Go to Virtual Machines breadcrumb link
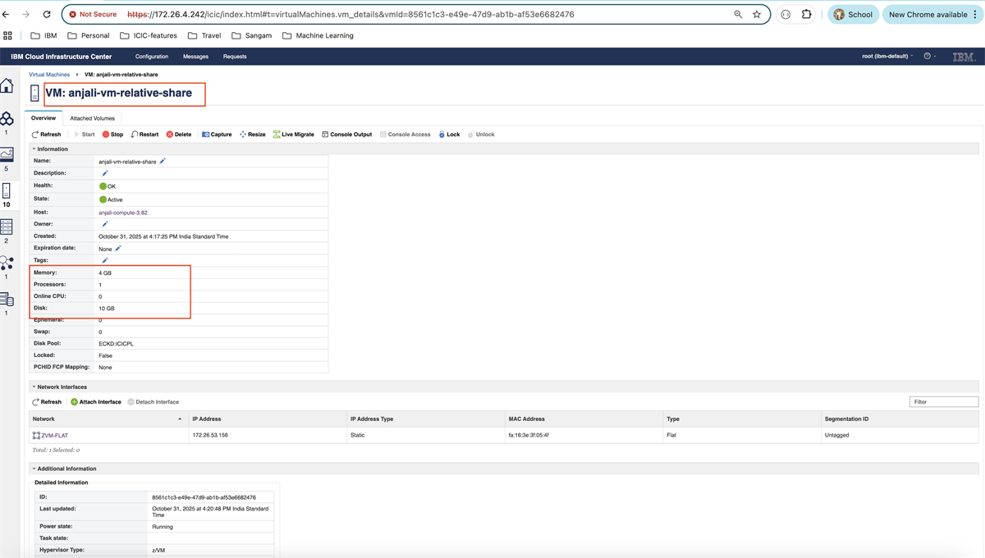Viewport: 985px width, 558px height. pos(49,75)
